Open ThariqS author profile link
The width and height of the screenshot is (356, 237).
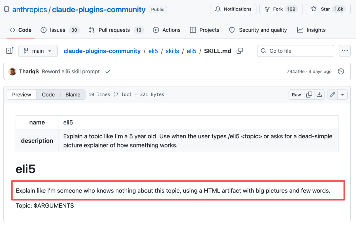click(29, 71)
